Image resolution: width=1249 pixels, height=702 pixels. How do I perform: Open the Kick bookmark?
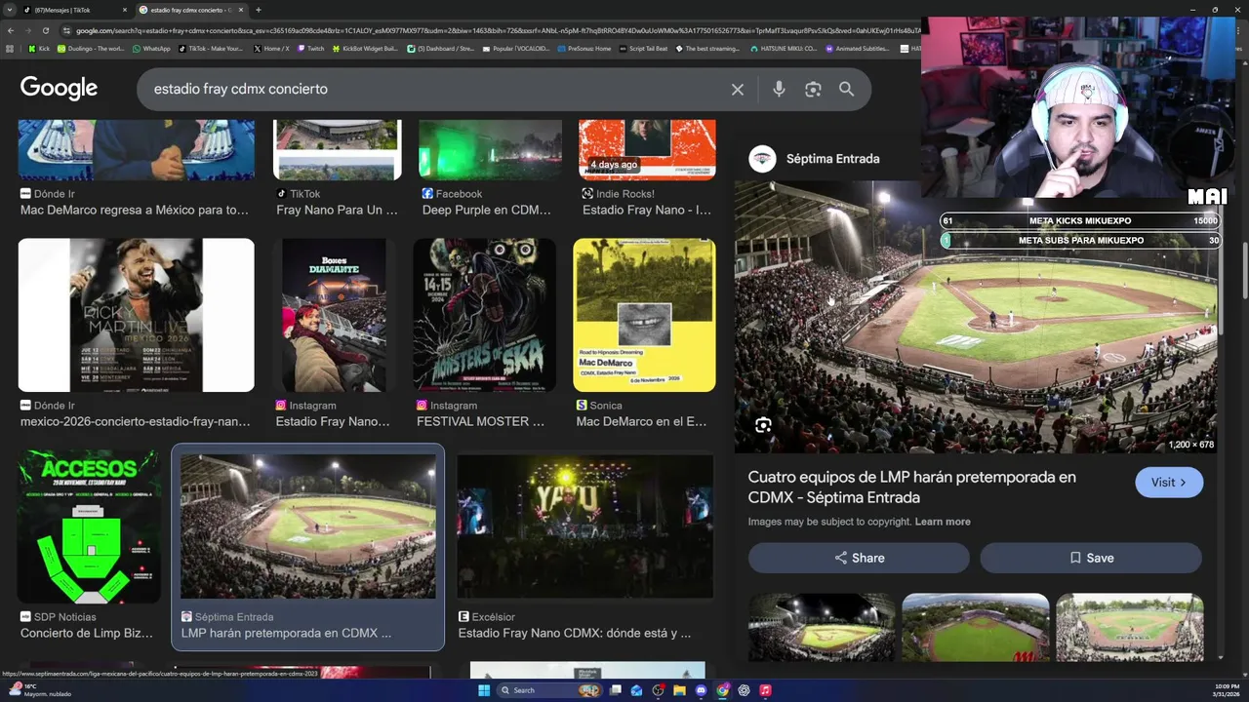[x=39, y=48]
